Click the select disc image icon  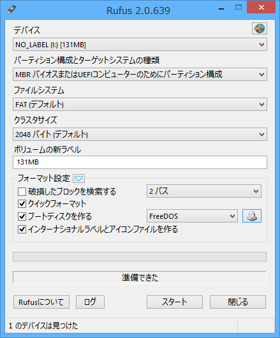pos(252,216)
